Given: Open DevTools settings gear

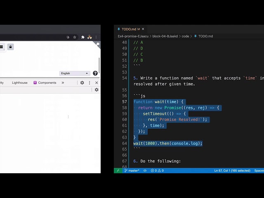Looking at the screenshot, I should coord(82,82).
